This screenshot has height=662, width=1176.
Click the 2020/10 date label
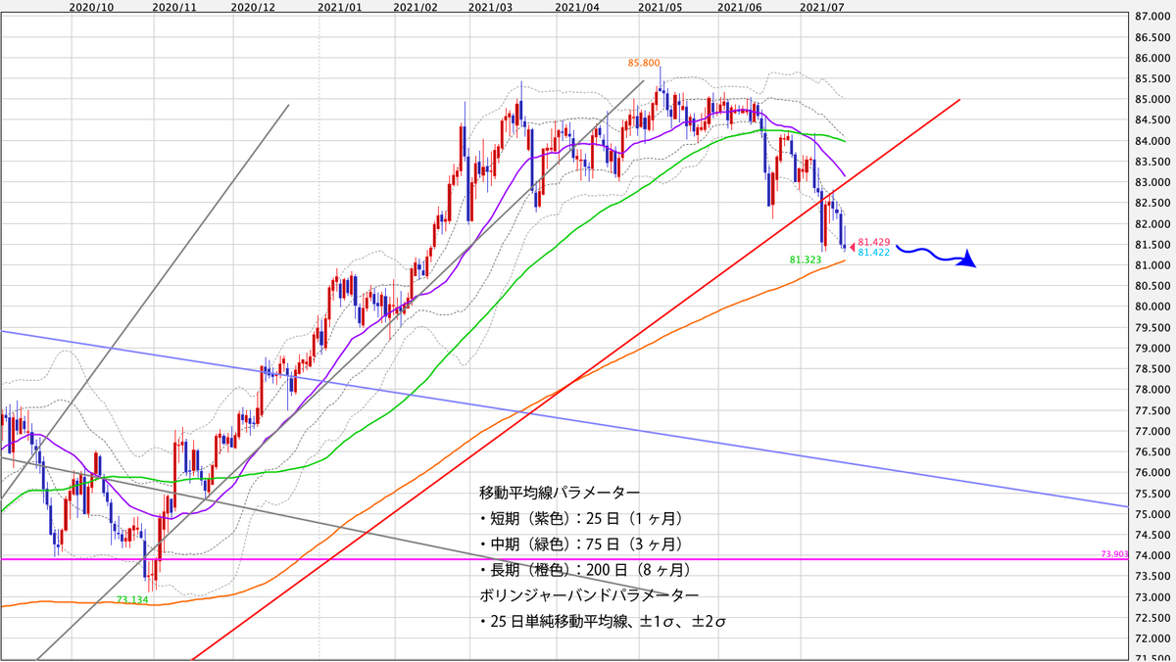coord(92,6)
